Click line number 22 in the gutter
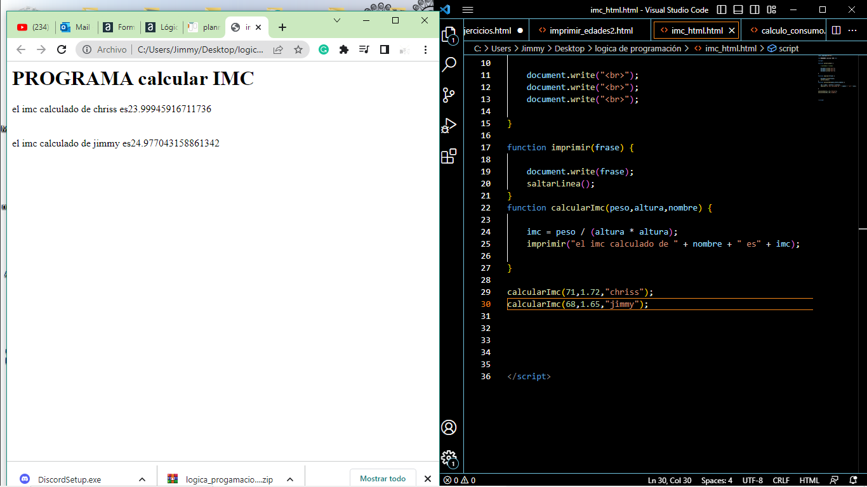This screenshot has width=867, height=487. [x=486, y=207]
